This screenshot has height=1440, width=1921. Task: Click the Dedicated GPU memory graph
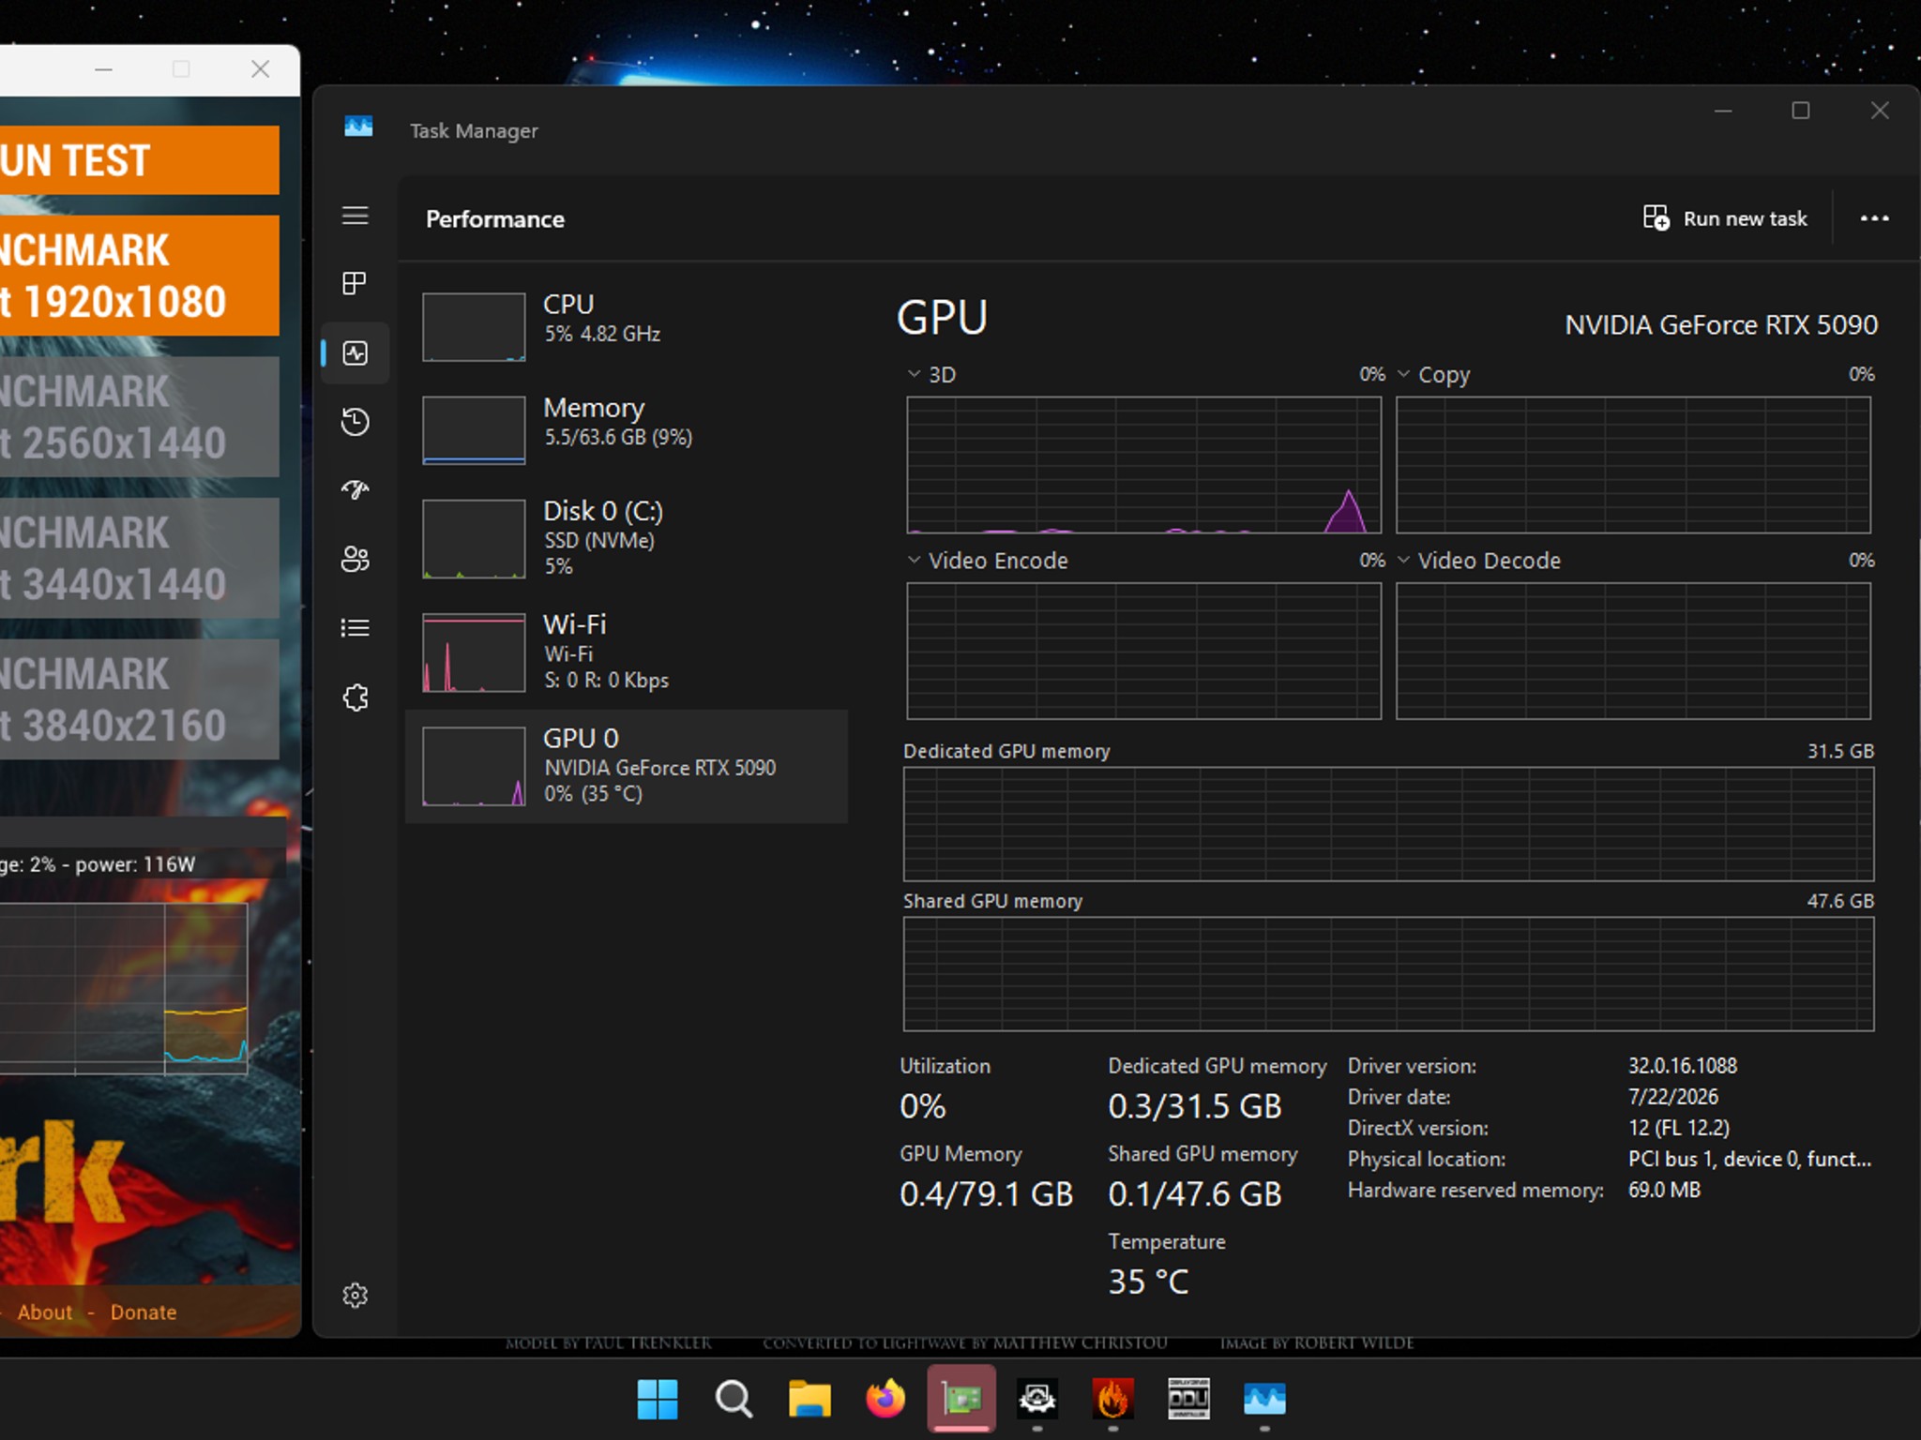pyautogui.click(x=1388, y=824)
